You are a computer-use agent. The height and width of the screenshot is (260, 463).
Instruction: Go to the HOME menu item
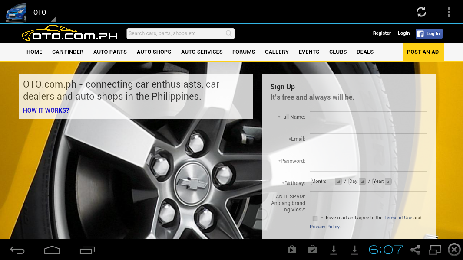click(x=34, y=52)
